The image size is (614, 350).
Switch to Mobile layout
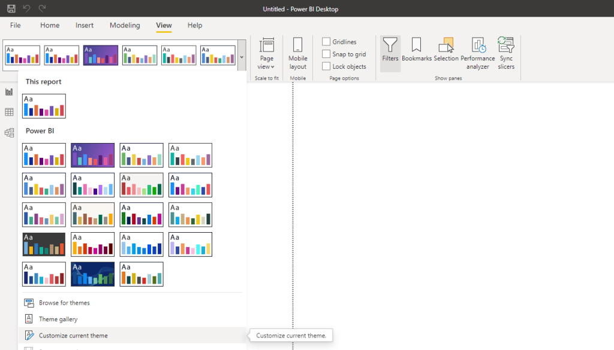point(297,54)
